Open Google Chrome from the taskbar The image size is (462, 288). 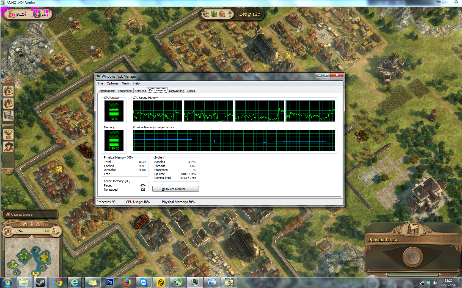pos(58,282)
